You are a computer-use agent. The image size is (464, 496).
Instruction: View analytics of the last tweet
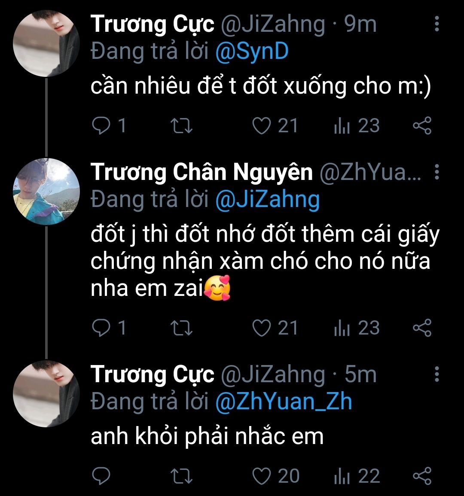342,476
